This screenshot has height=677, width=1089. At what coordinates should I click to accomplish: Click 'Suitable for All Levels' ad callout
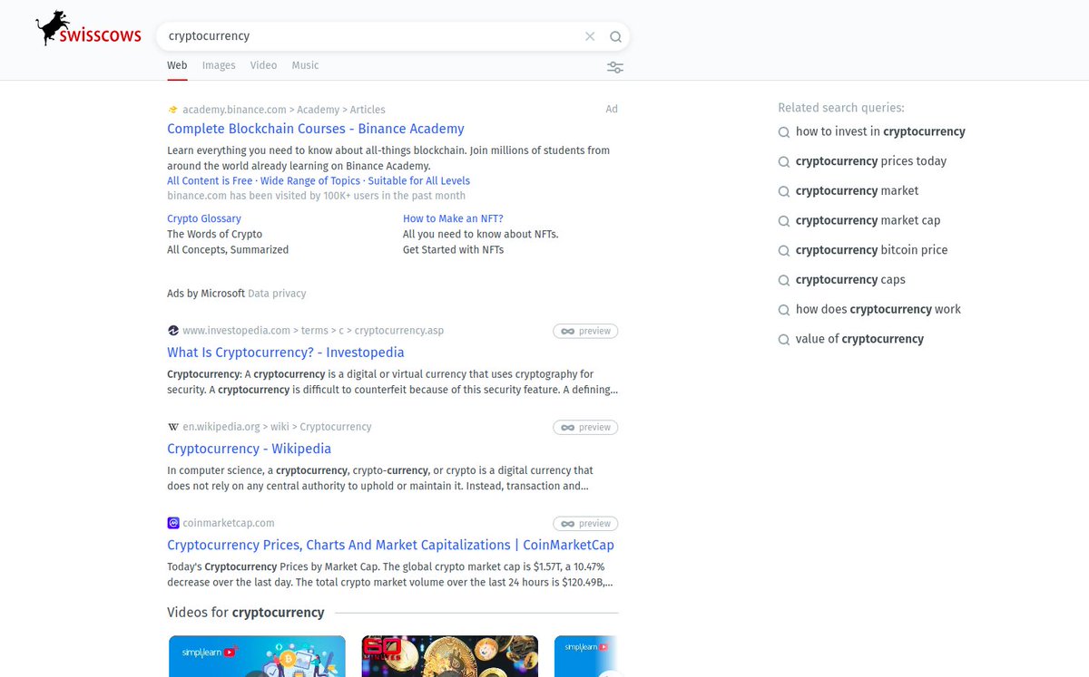pos(419,181)
